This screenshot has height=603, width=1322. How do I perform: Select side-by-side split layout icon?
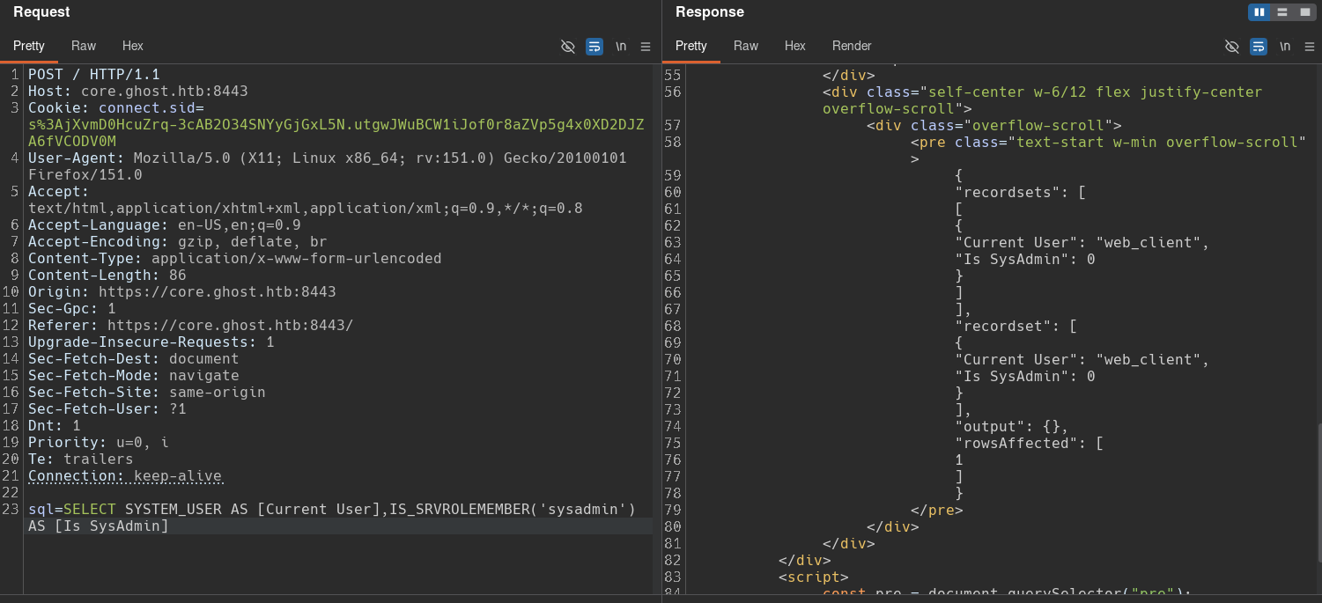click(x=1259, y=12)
